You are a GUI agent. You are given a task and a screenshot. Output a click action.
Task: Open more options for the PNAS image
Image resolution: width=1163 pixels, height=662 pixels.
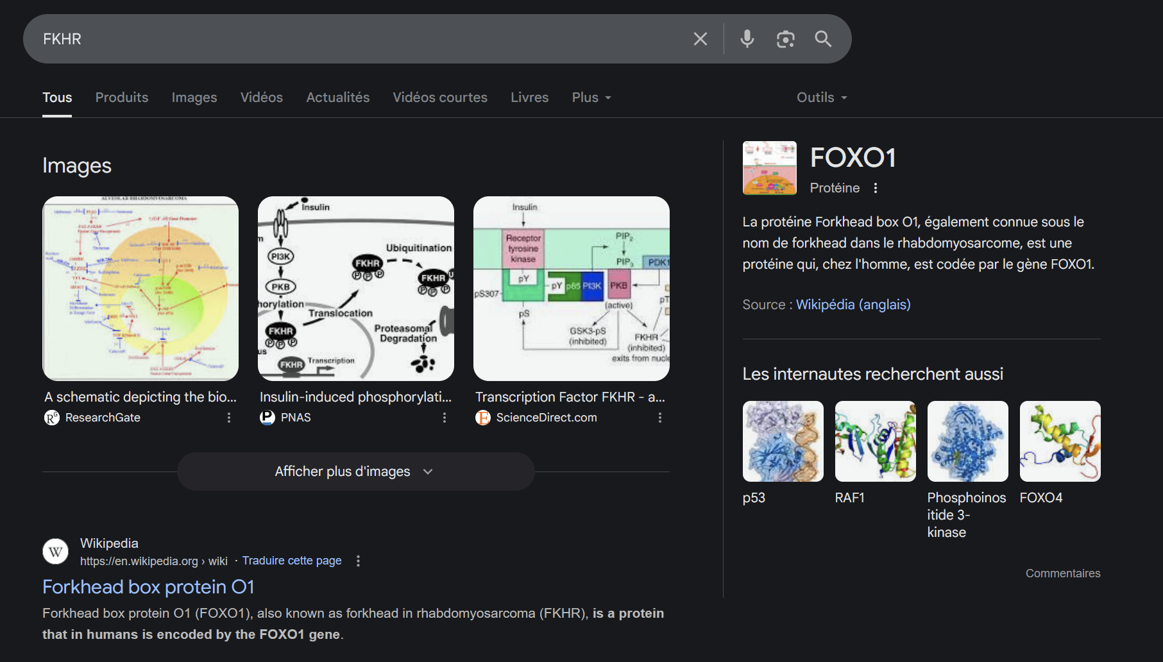[445, 418]
